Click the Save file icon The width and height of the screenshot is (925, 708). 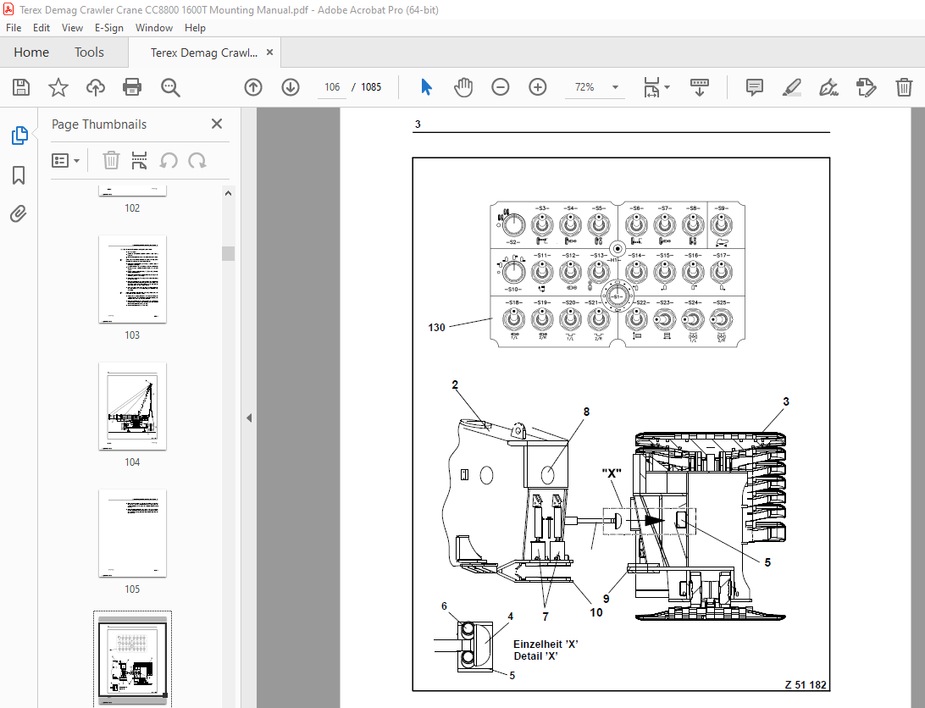tap(21, 87)
